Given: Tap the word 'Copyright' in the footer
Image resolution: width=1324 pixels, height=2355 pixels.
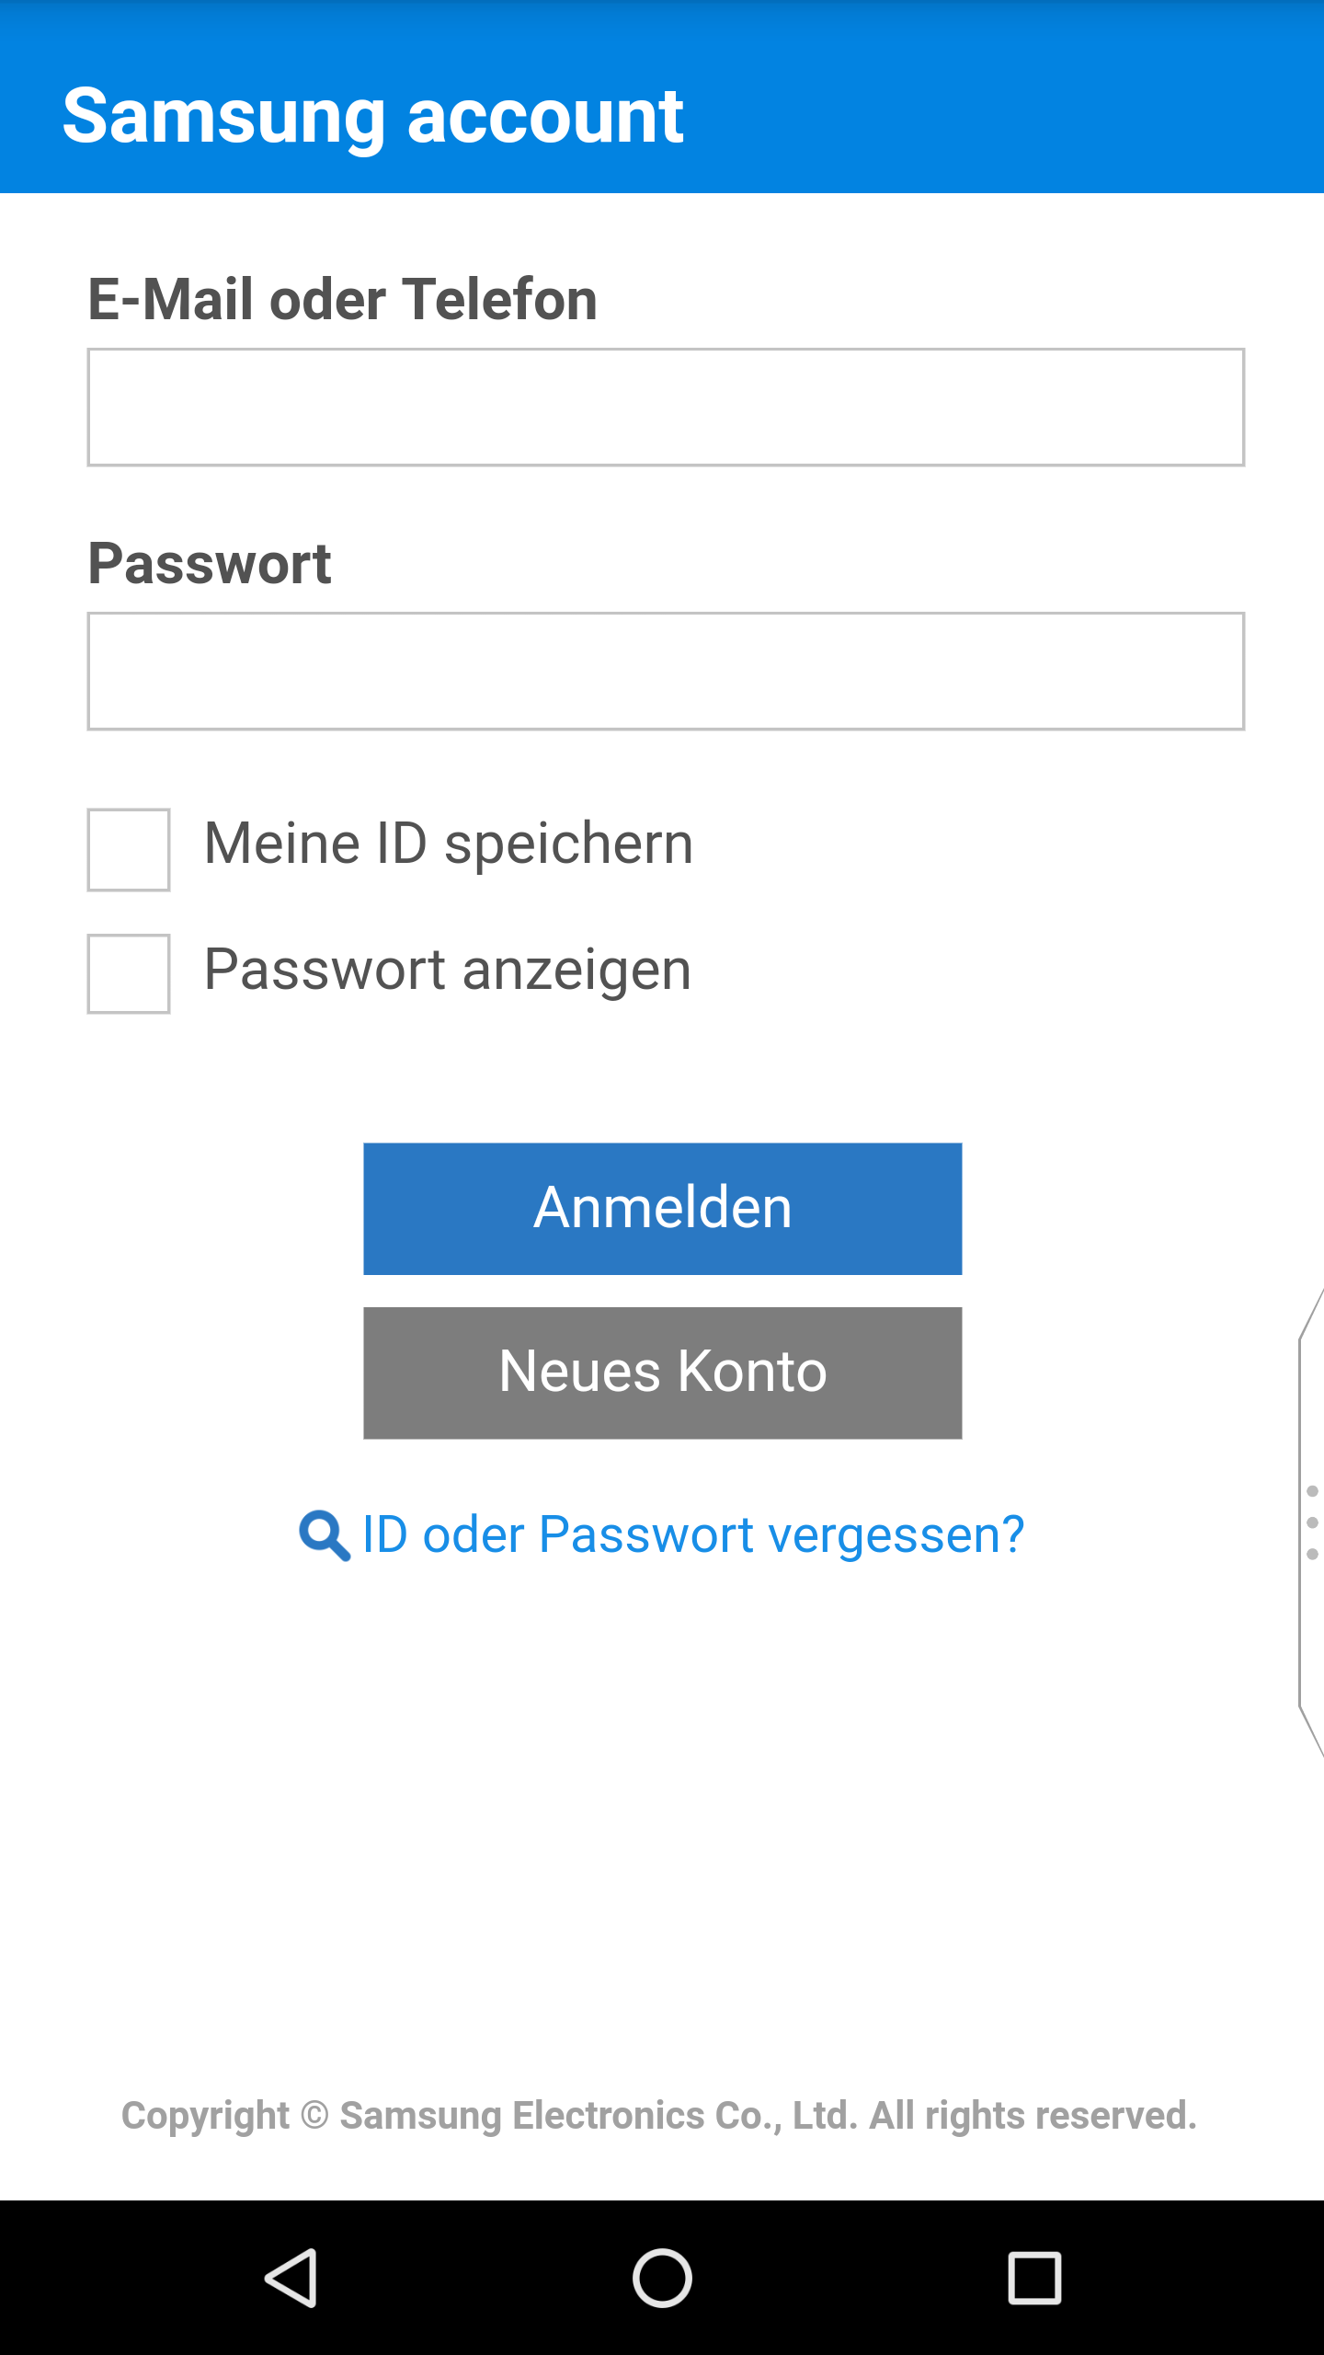Looking at the screenshot, I should point(205,2116).
